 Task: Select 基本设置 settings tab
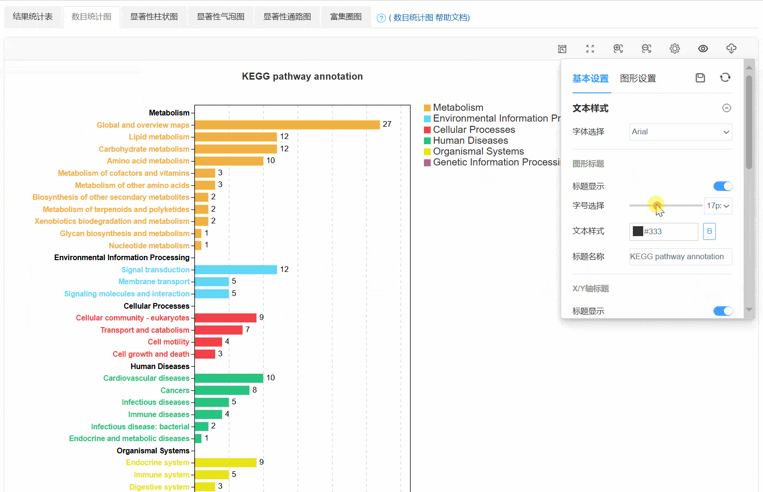590,79
